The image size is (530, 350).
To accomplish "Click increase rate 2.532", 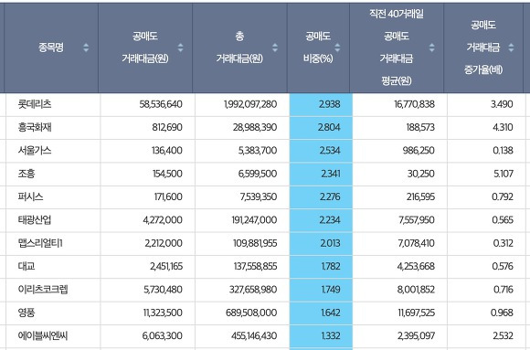I will (x=503, y=336).
